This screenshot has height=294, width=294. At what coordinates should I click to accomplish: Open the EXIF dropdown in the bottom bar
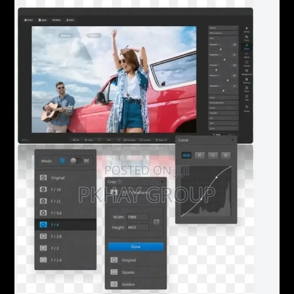pyautogui.click(x=25, y=140)
